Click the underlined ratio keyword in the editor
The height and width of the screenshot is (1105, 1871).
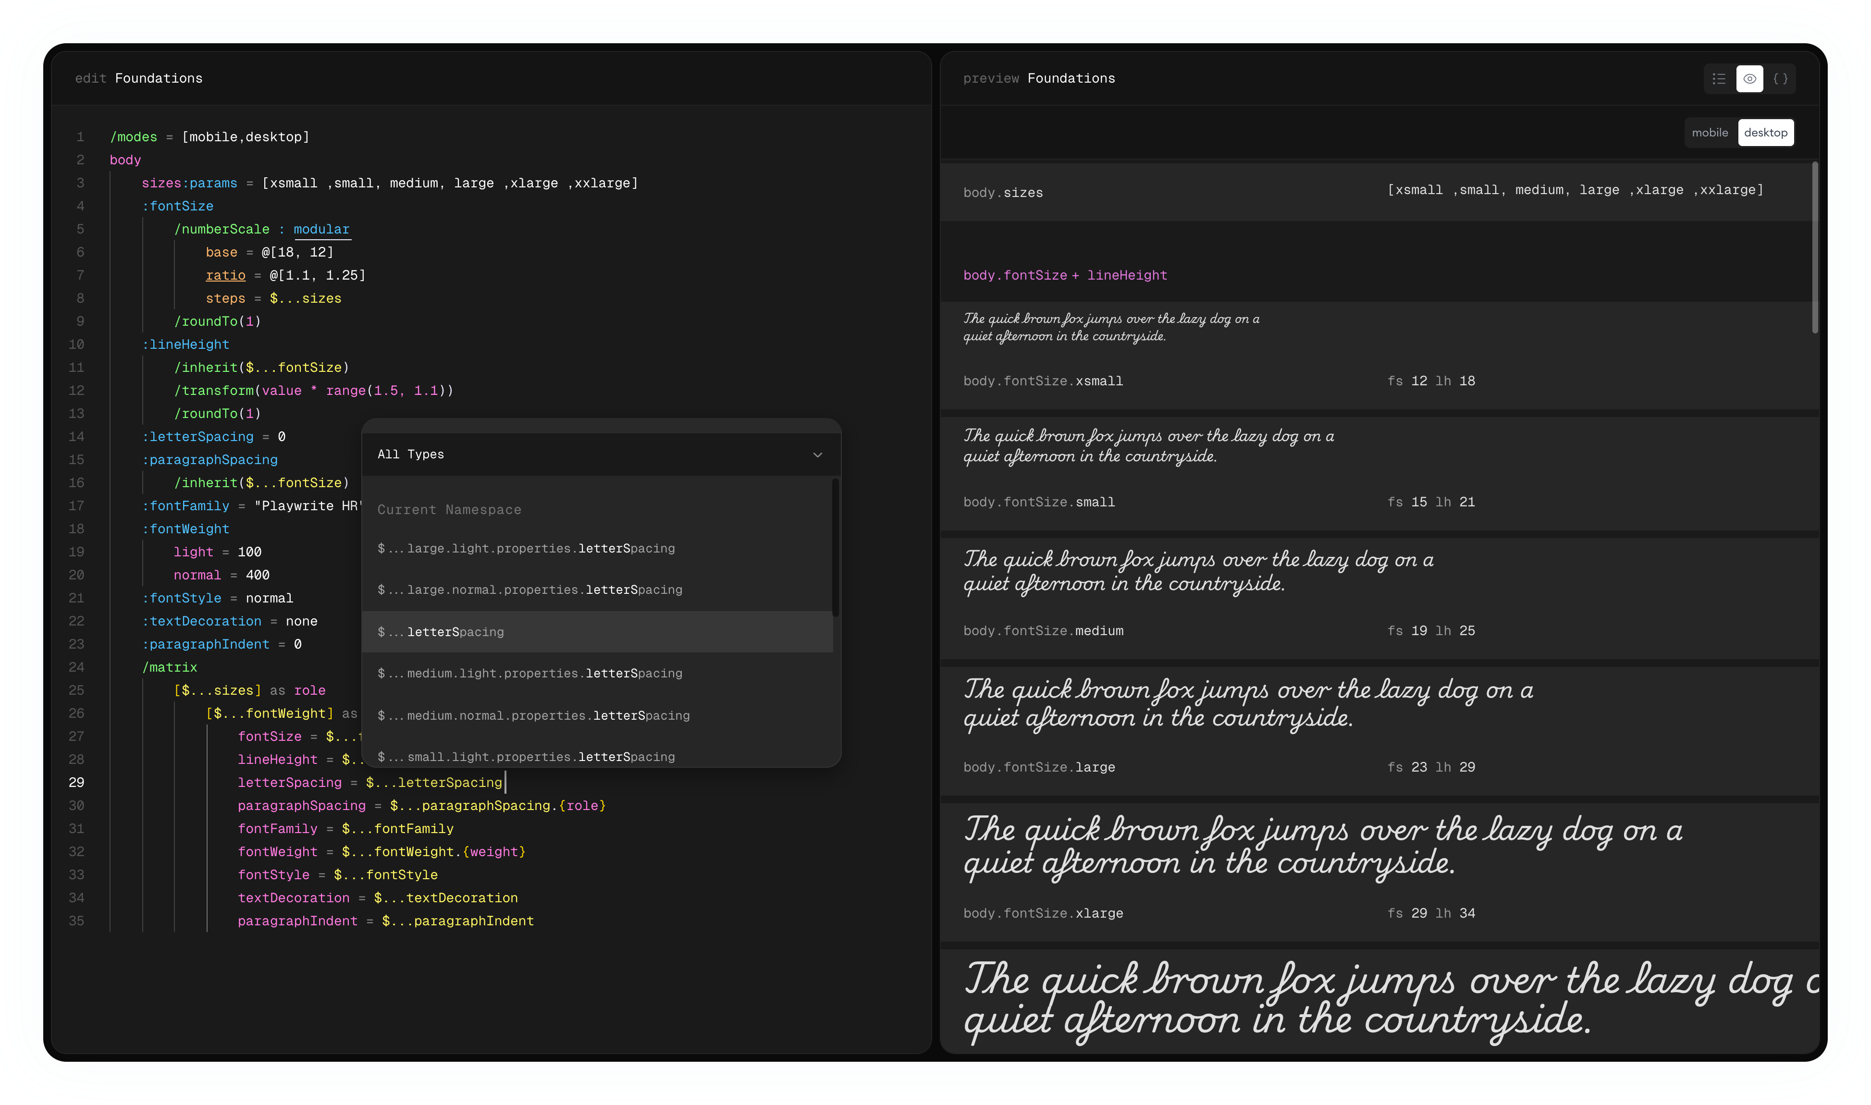pos(226,275)
